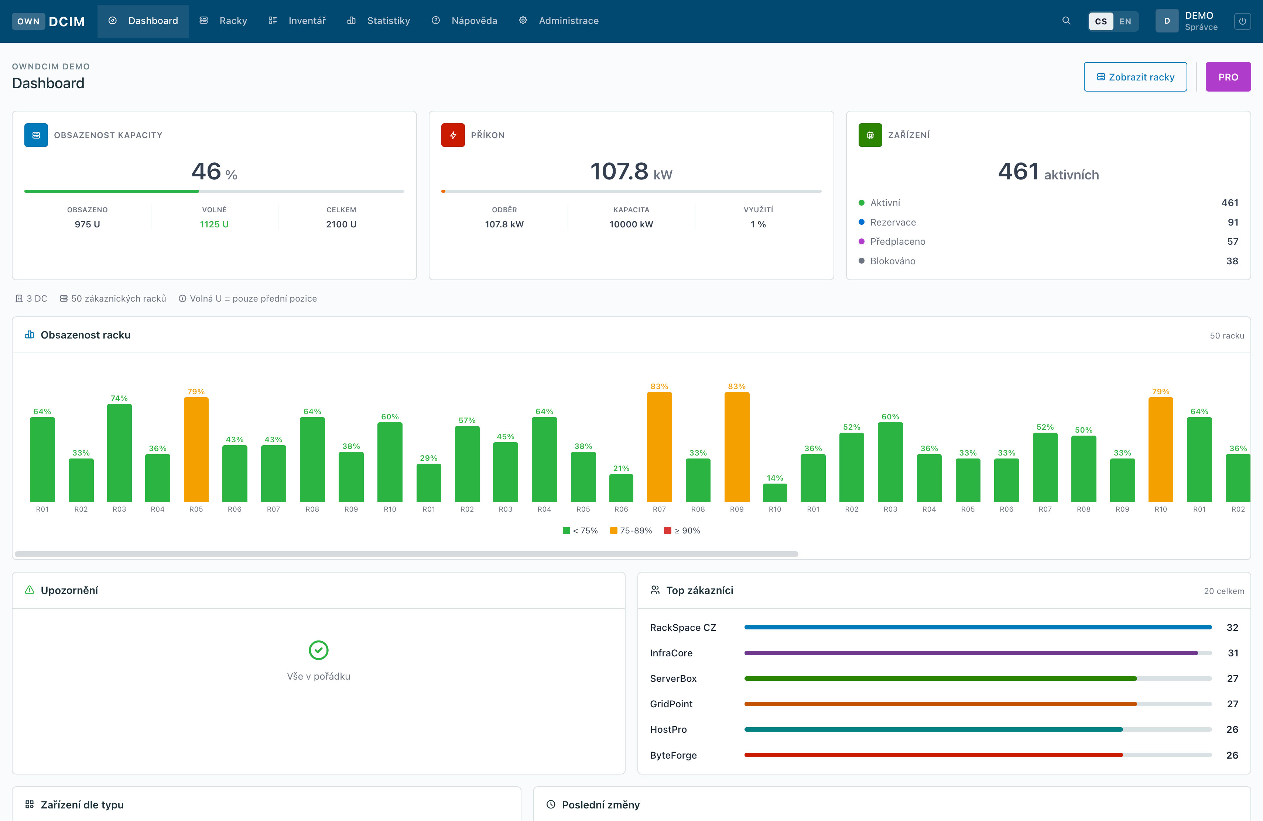Open the Inventář page
This screenshot has width=1263, height=821.
297,21
